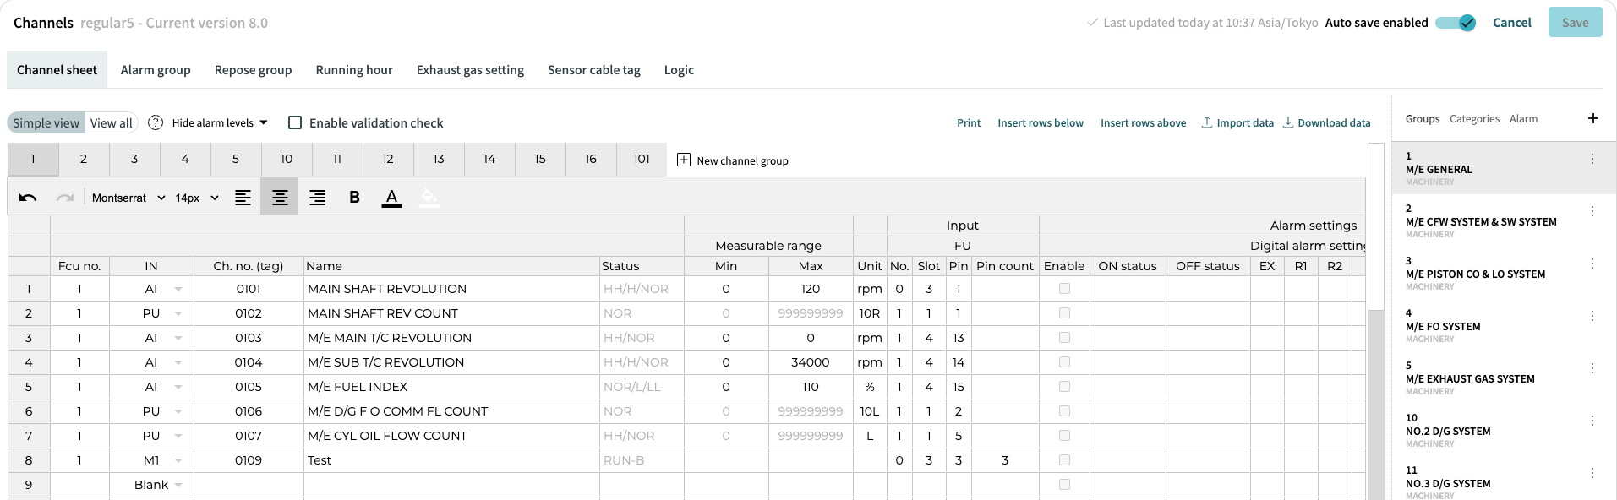Open options menu for M/E FO SYSTEM
1617x500 pixels.
click(1592, 316)
